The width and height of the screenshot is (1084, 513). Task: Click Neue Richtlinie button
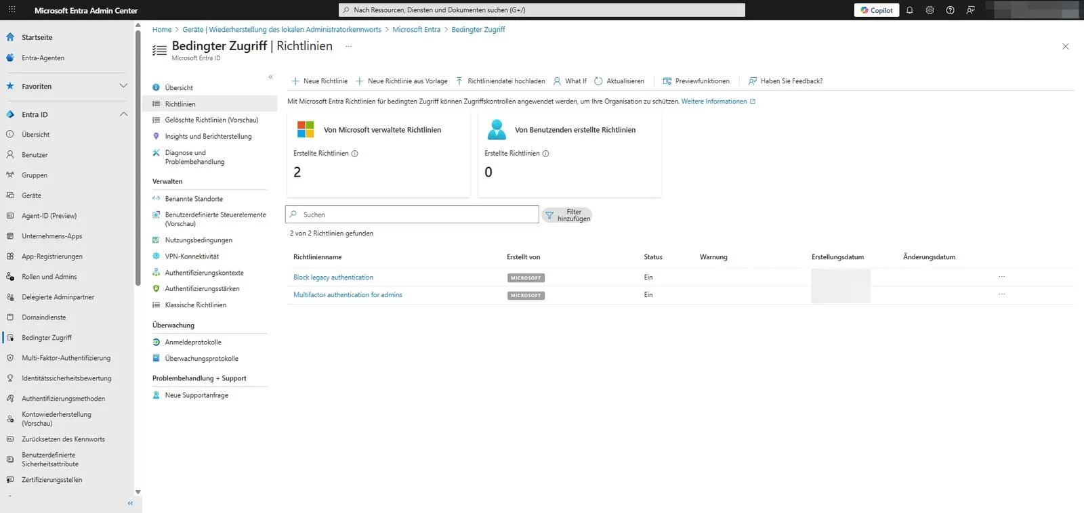click(x=319, y=81)
